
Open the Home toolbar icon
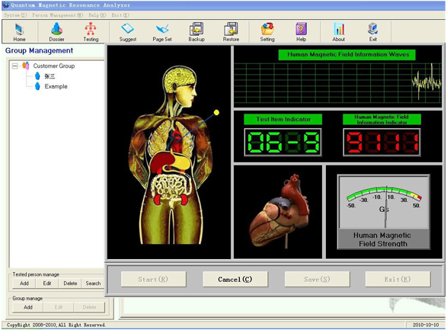tap(19, 32)
